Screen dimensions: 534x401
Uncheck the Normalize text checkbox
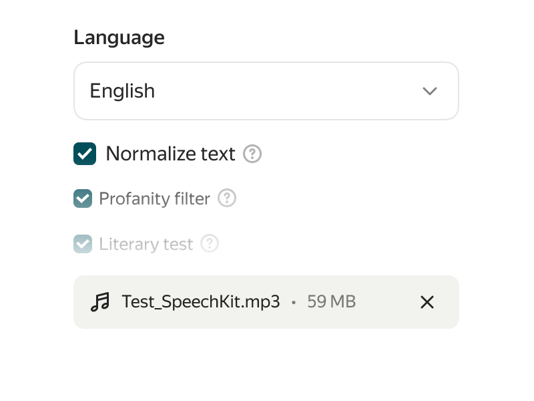[85, 154]
